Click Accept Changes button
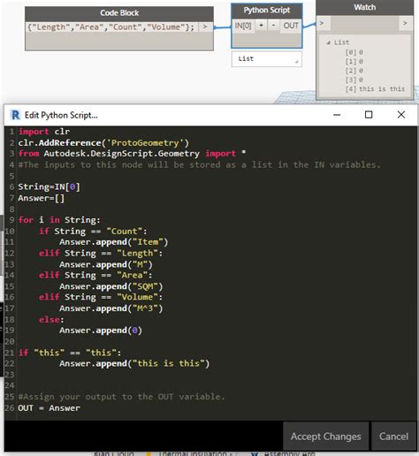This screenshot has width=419, height=456. tap(325, 437)
